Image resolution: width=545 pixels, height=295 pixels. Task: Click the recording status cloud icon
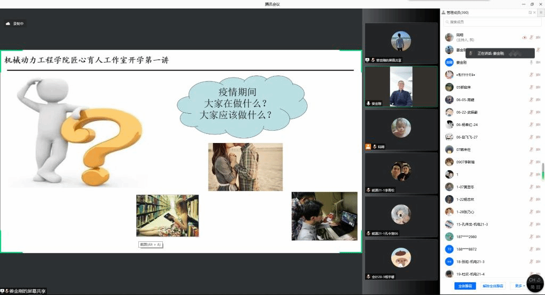tap(8, 23)
